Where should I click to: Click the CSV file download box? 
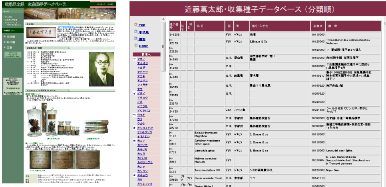click(12, 55)
